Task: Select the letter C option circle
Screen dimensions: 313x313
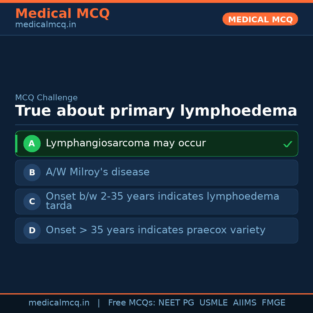Action: [32, 202]
